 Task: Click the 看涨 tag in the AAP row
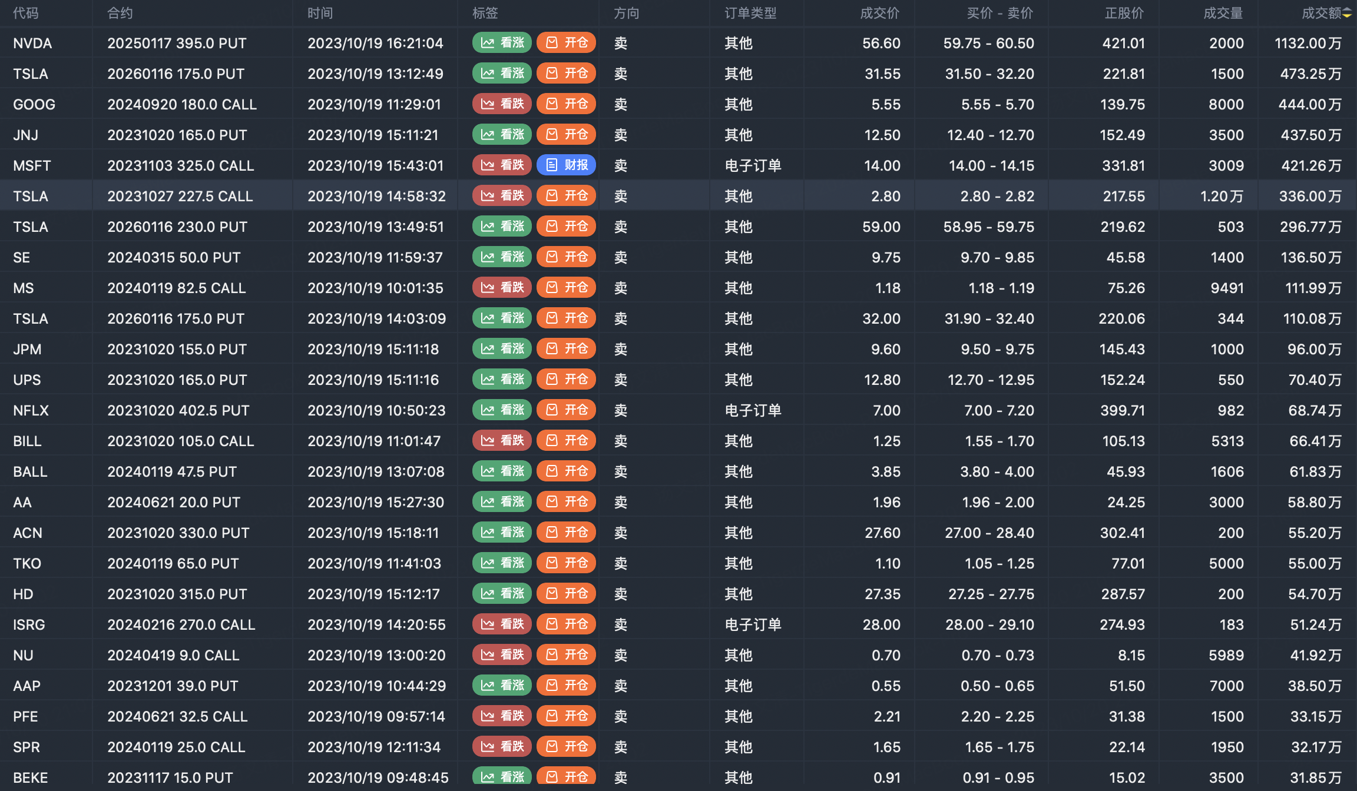click(x=502, y=685)
